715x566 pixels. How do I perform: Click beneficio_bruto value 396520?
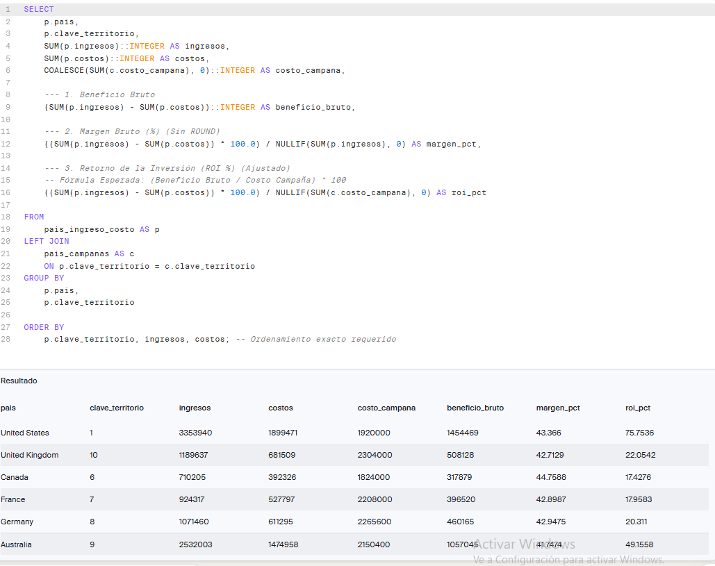(x=461, y=499)
